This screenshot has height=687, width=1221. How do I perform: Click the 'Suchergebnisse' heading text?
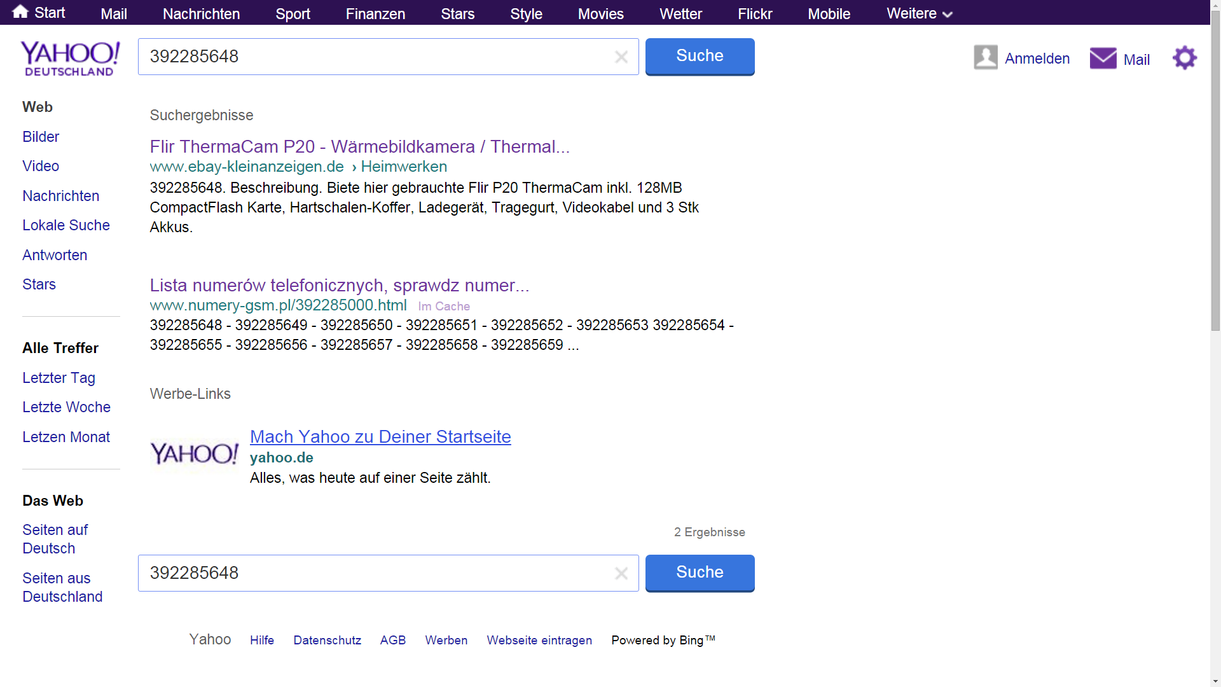[202, 116]
